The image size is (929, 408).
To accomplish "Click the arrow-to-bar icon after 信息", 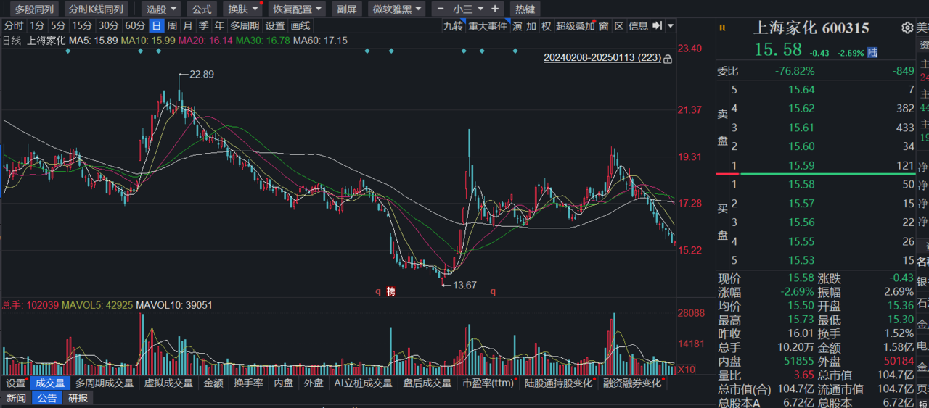I will (657, 26).
